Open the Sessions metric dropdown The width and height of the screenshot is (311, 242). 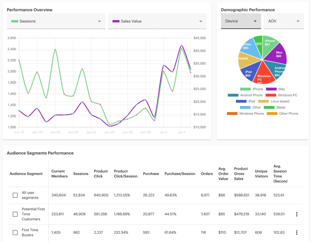(x=56, y=21)
